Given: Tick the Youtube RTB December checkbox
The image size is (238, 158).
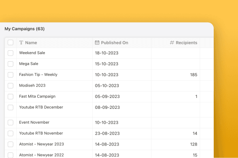Looking at the screenshot, I should (x=11, y=108).
